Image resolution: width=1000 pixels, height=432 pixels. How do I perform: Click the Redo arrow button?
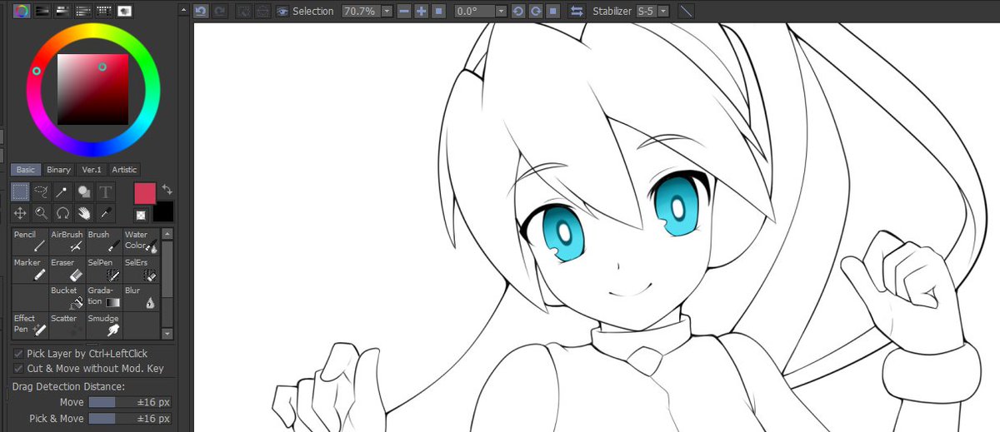[219, 11]
